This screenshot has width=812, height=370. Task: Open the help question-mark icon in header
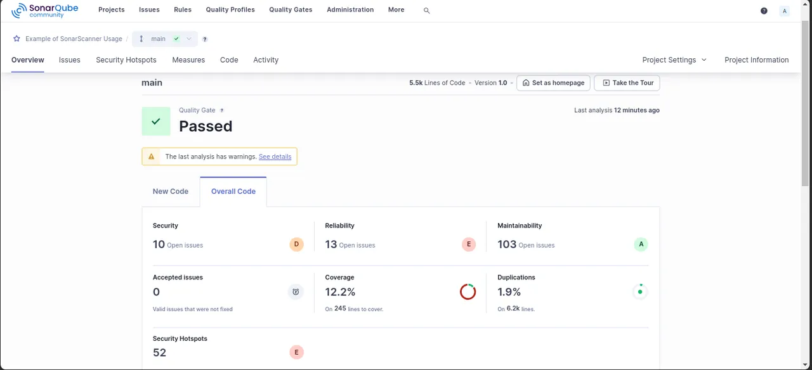pos(764,11)
